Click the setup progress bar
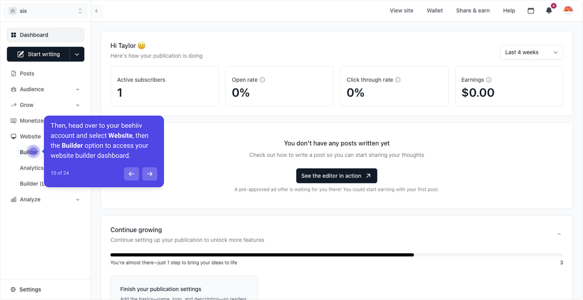Screen dimensions: 583x300 pyautogui.click(x=336, y=255)
